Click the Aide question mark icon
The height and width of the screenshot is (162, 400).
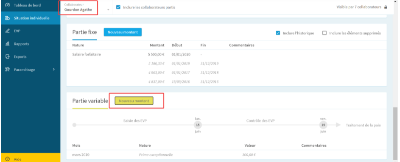[7, 159]
